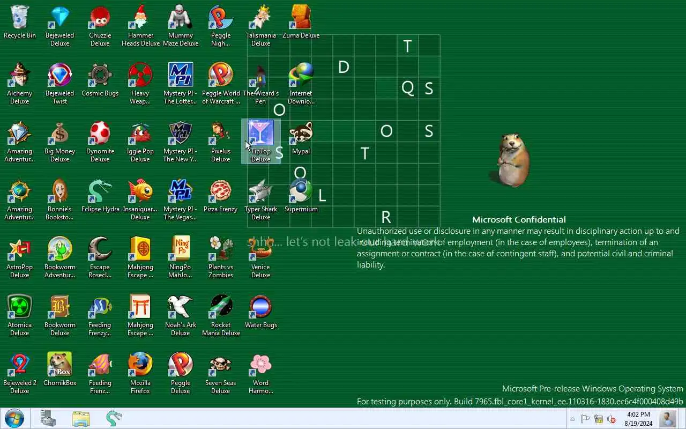Open the Alchemy Deluxe wizard icon

pyautogui.click(x=20, y=84)
